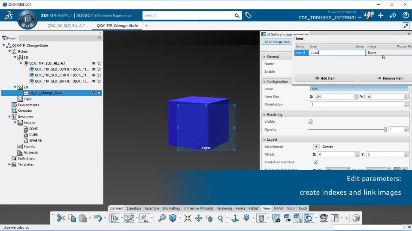Open the 3D compass play button
This screenshot has width=412, height=231.
pyautogui.click(x=27, y=19)
